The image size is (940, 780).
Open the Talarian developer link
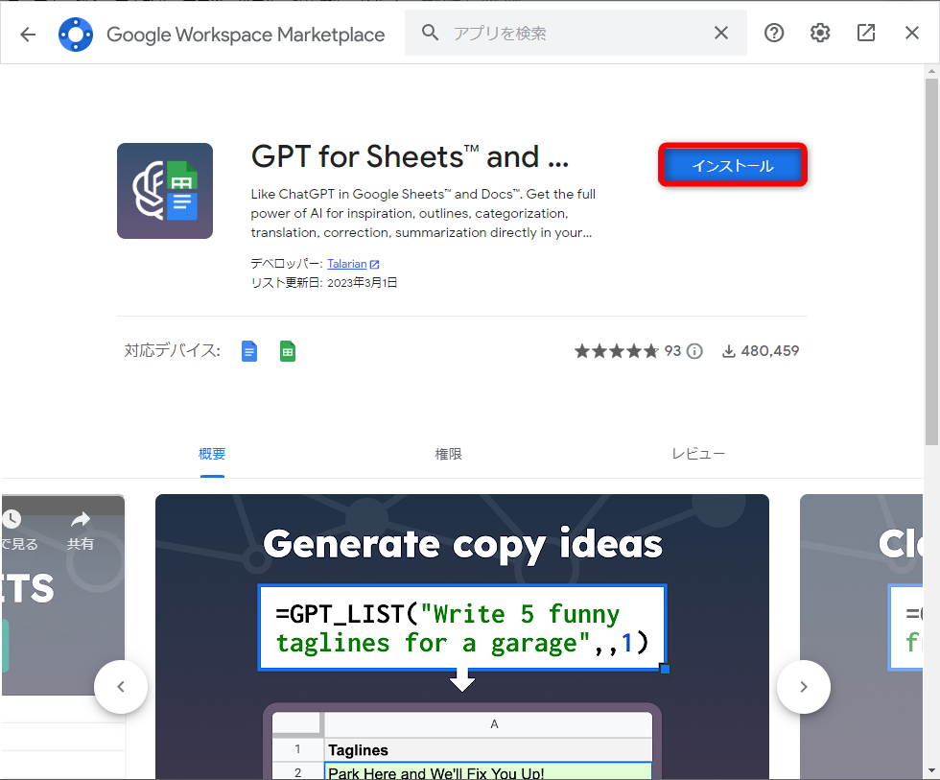[x=347, y=264]
